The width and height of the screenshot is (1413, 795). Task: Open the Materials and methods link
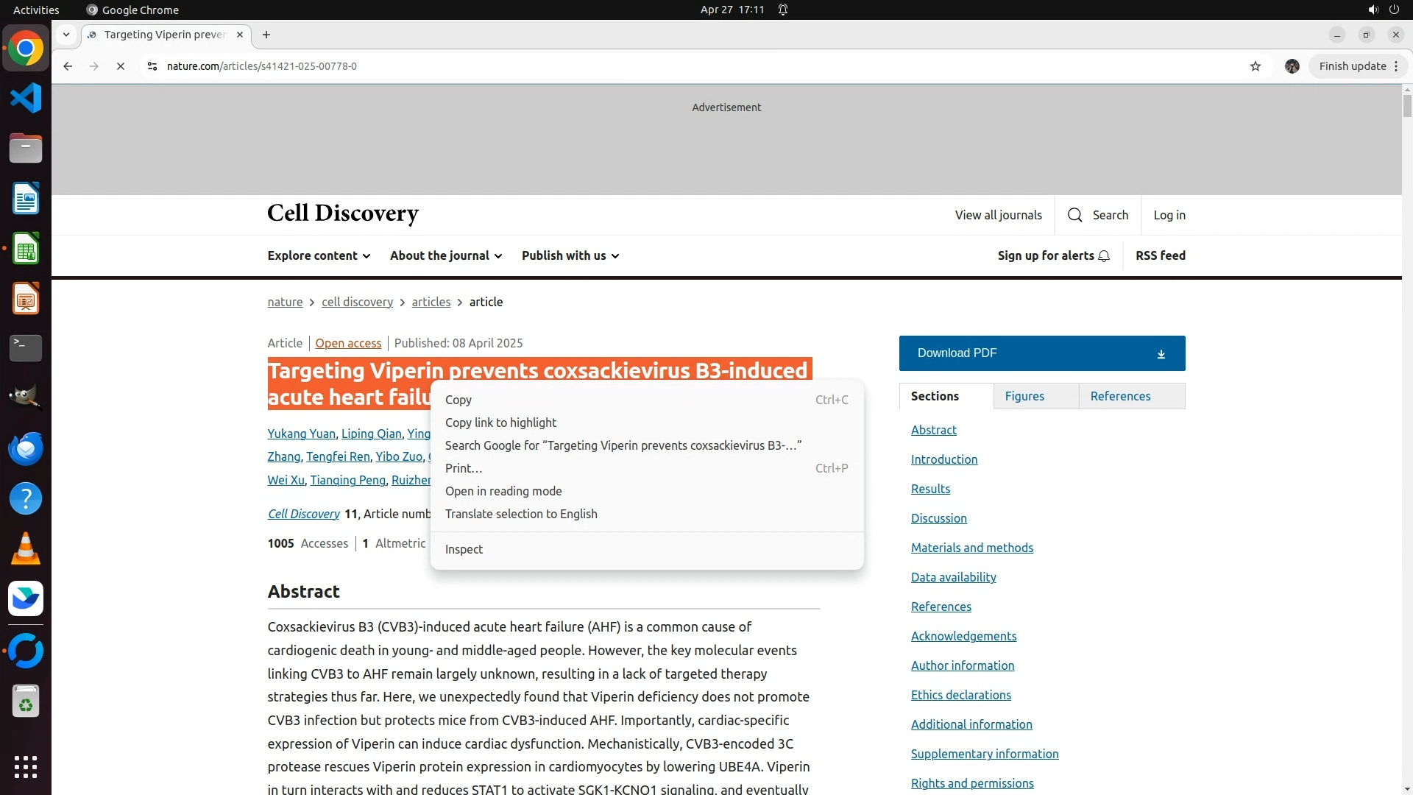click(x=971, y=548)
